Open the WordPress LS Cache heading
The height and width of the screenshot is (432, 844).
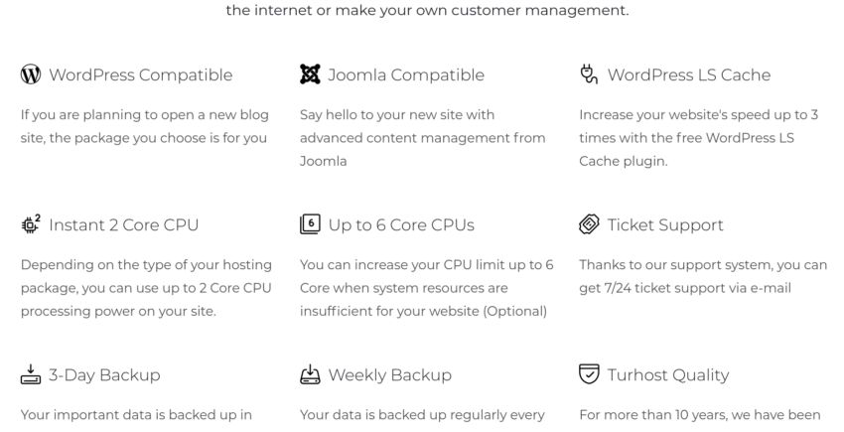tap(689, 74)
